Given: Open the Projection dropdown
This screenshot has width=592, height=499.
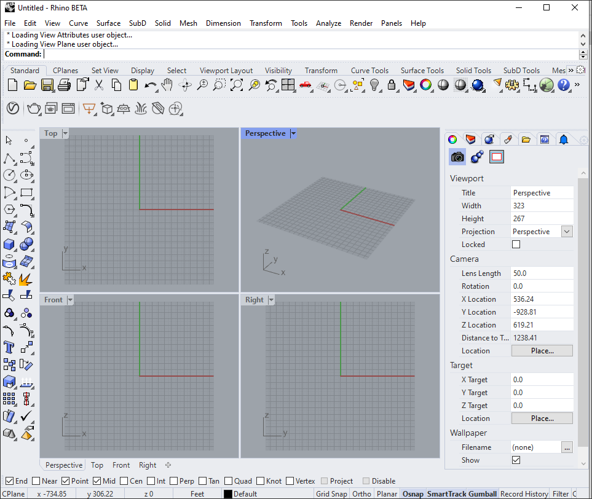Looking at the screenshot, I should (x=567, y=232).
